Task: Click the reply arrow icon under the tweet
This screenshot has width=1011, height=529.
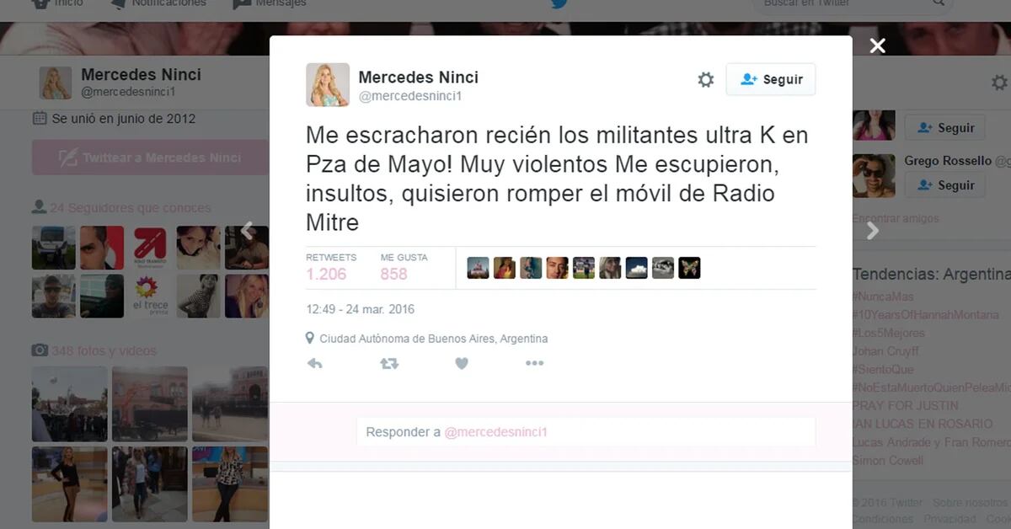Action: click(x=314, y=364)
